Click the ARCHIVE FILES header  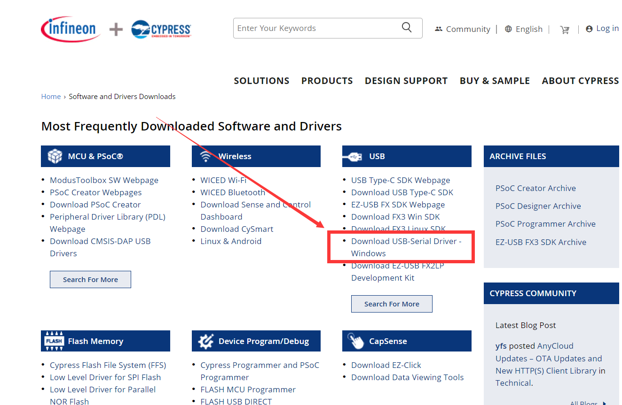[x=551, y=156]
